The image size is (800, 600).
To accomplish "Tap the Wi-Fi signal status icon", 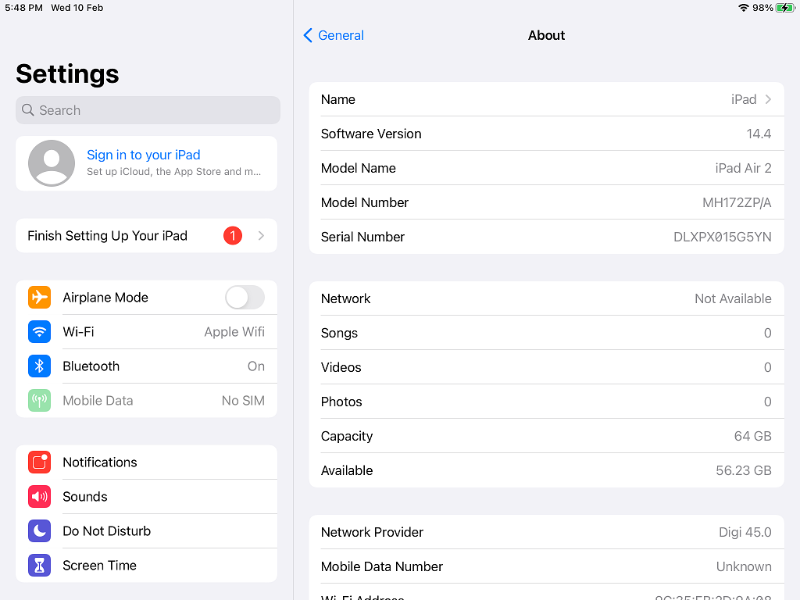I will (744, 8).
